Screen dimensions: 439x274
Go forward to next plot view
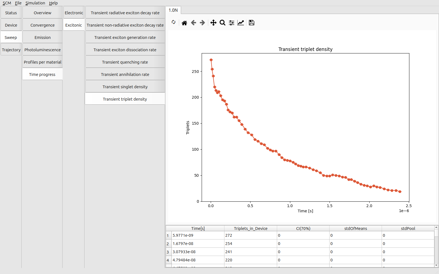tap(202, 23)
